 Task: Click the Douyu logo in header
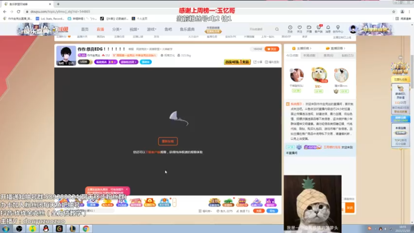(x=60, y=30)
